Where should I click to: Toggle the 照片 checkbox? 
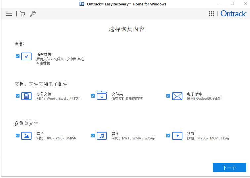tap(18, 135)
